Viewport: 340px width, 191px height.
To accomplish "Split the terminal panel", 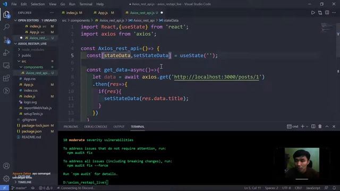I will [313, 126].
